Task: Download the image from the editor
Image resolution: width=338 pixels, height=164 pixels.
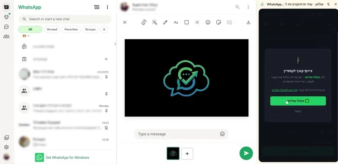Action: (x=248, y=22)
